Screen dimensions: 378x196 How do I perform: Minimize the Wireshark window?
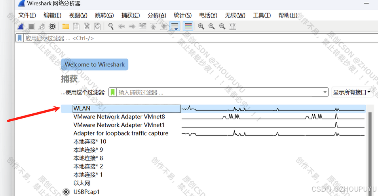coord(367,4)
